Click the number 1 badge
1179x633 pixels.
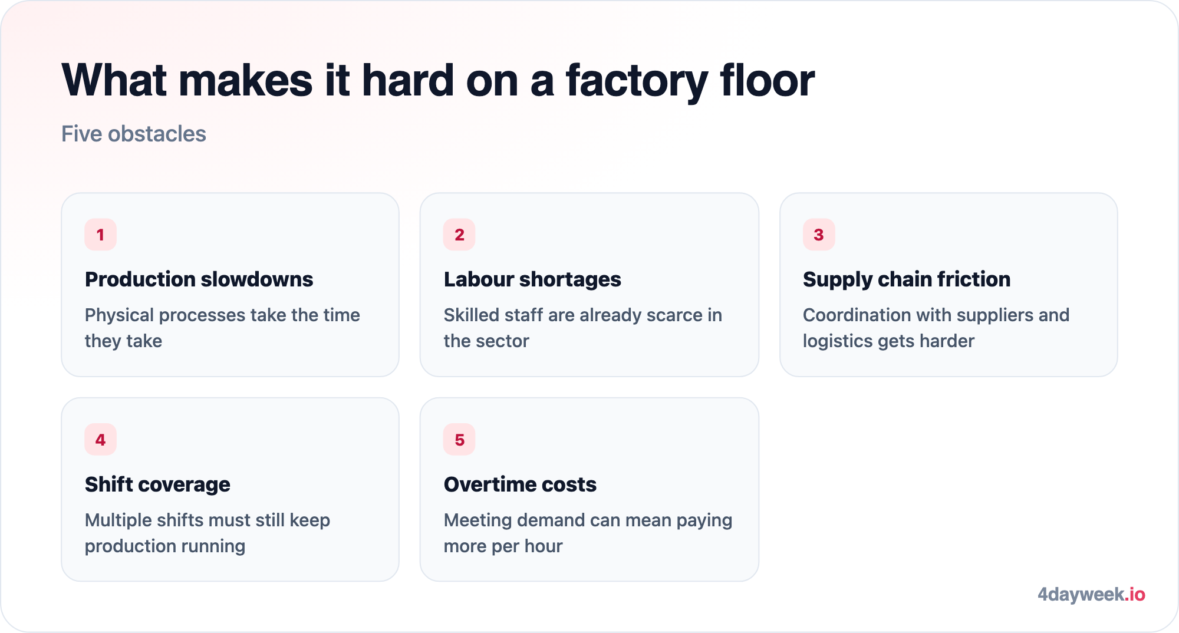click(100, 235)
